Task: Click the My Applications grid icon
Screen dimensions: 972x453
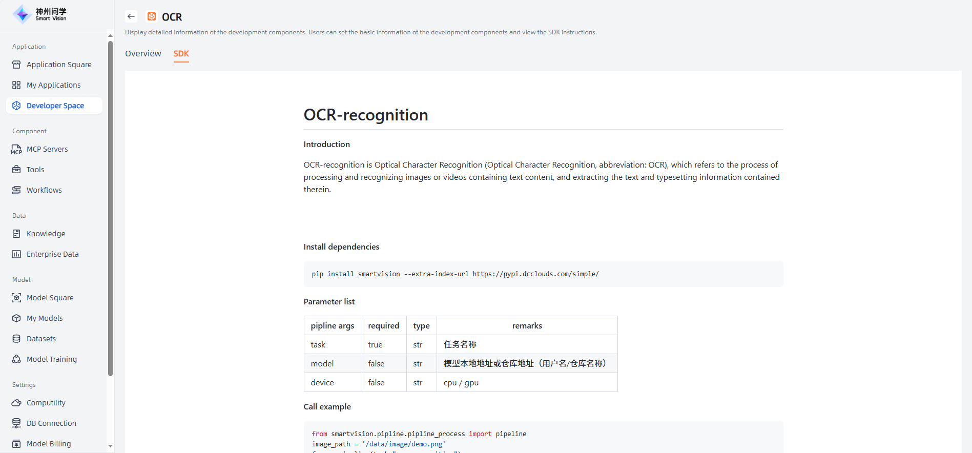Action: (16, 85)
